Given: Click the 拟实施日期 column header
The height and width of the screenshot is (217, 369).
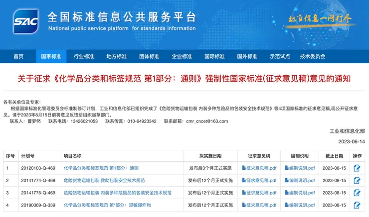Looking at the screenshot, I should point(210,156).
